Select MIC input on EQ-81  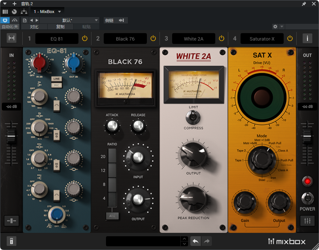click(x=57, y=85)
